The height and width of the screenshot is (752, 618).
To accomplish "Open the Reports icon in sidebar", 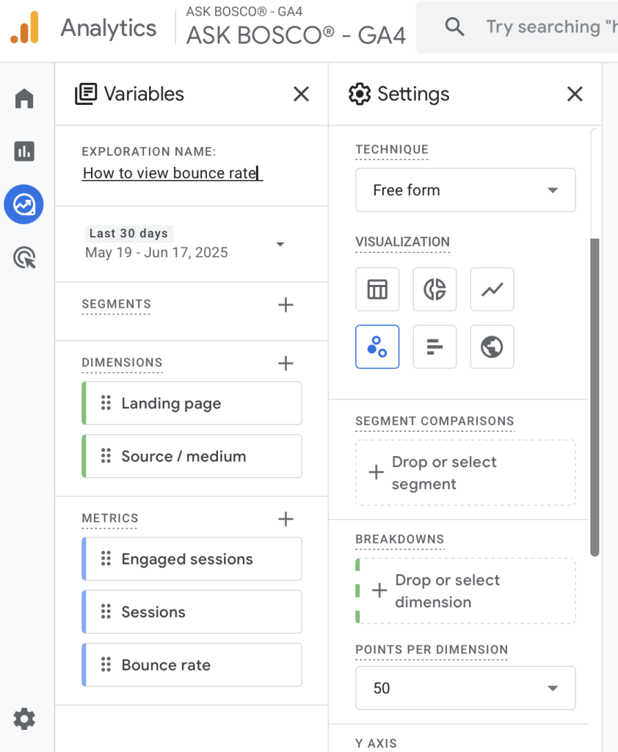I will click(24, 151).
